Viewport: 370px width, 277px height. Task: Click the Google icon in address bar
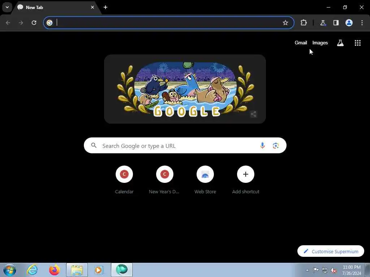point(50,23)
